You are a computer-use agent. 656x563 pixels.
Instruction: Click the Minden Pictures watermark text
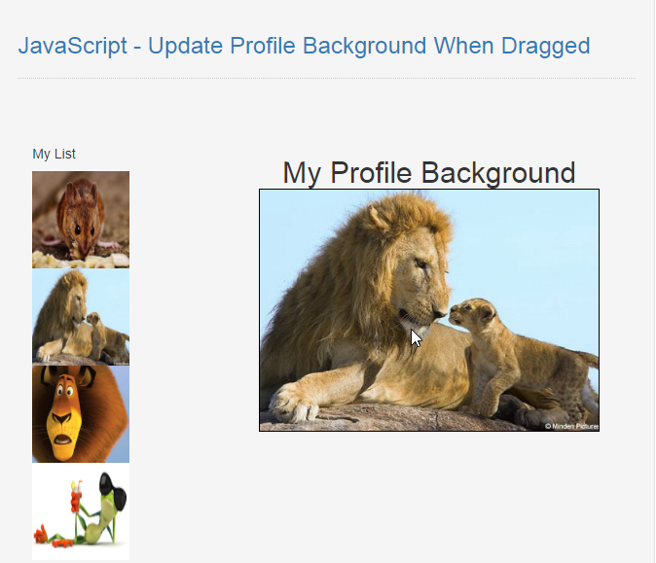pyautogui.click(x=571, y=426)
